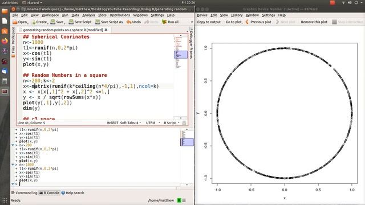Open a file with the Open toolbar button
This screenshot has height=205, width=365.
(x=21, y=22)
